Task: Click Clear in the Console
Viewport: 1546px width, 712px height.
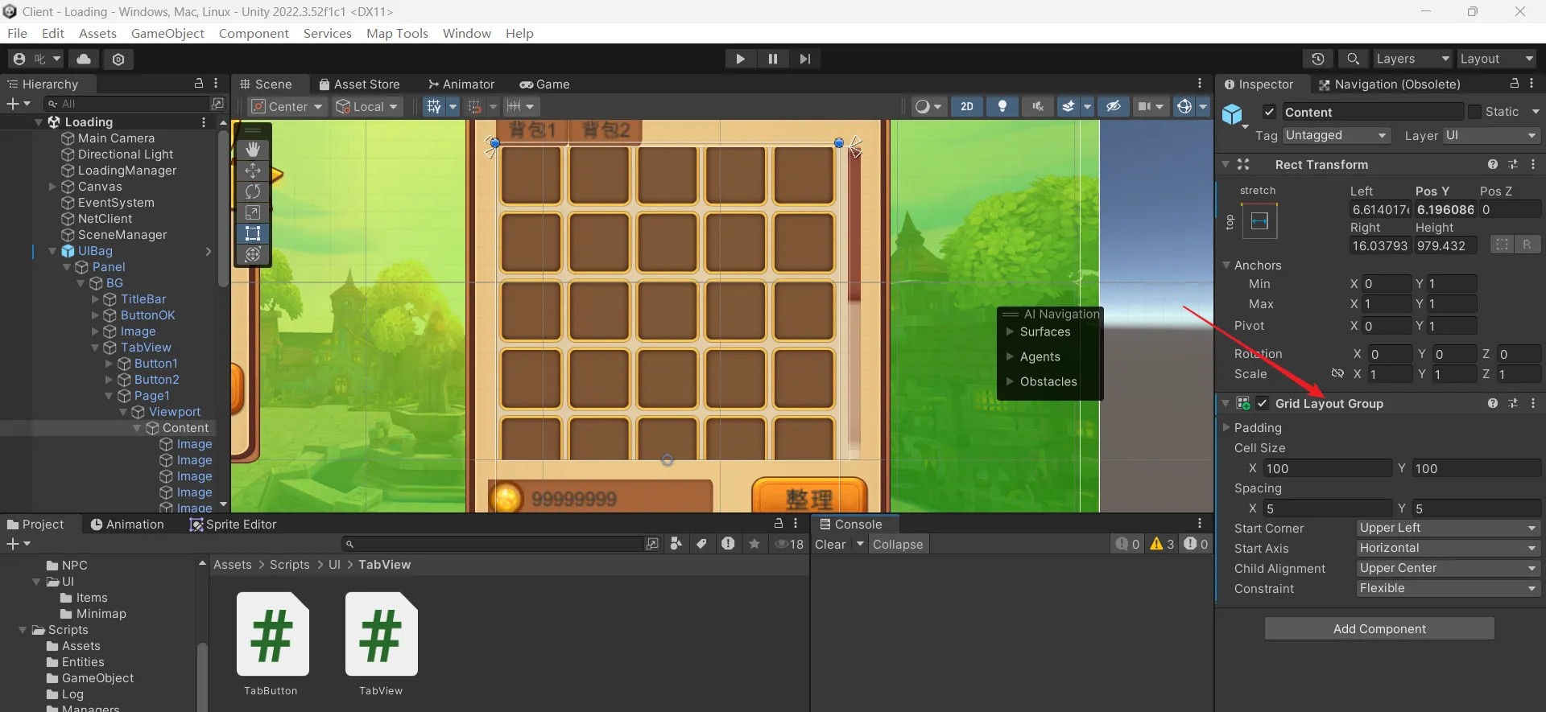Action: [x=830, y=545]
